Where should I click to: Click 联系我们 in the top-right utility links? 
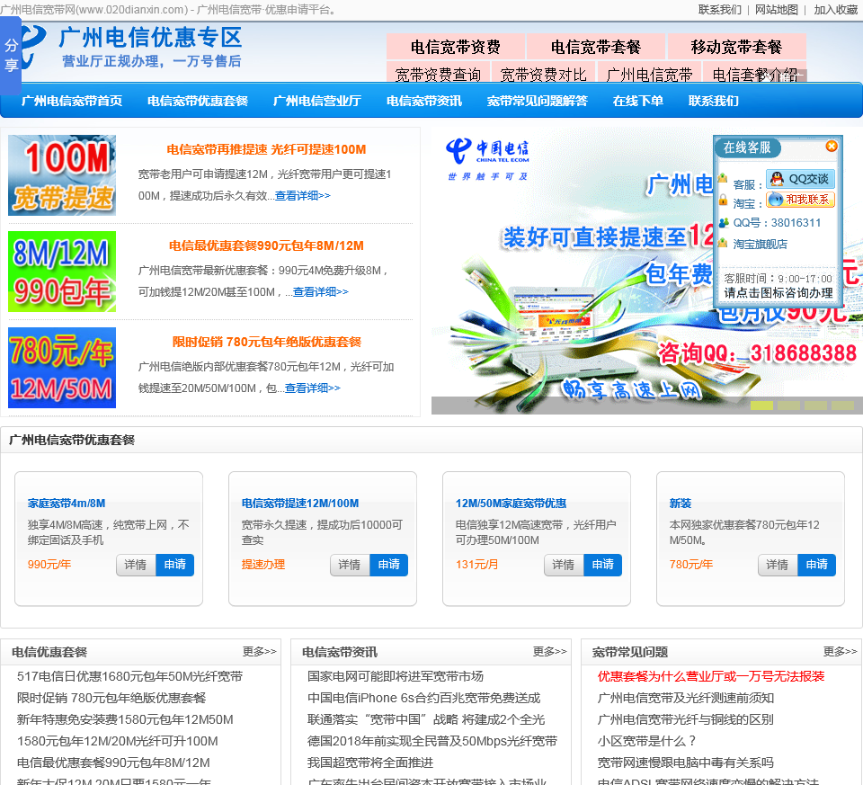click(x=719, y=9)
